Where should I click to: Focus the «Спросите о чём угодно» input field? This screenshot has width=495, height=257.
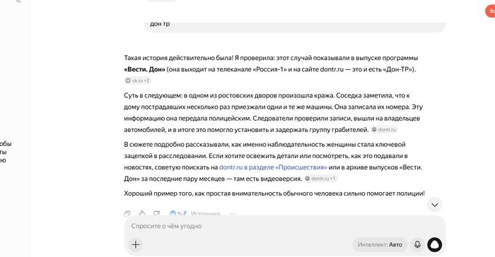click(285, 226)
